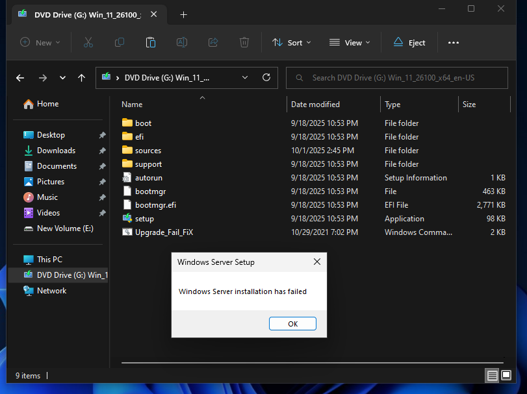Click the Delete trash can icon
This screenshot has height=394, width=527.
coord(244,43)
